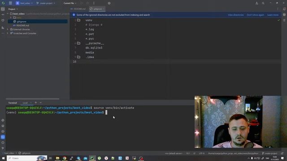287x161 pixels.
Task: Open File Explorer from the taskbar
Action: (57, 158)
